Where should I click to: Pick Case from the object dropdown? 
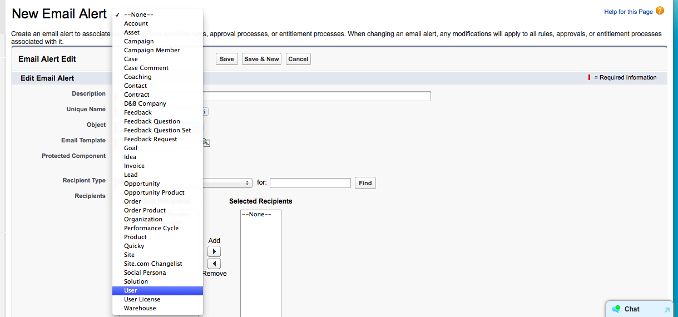157,59
